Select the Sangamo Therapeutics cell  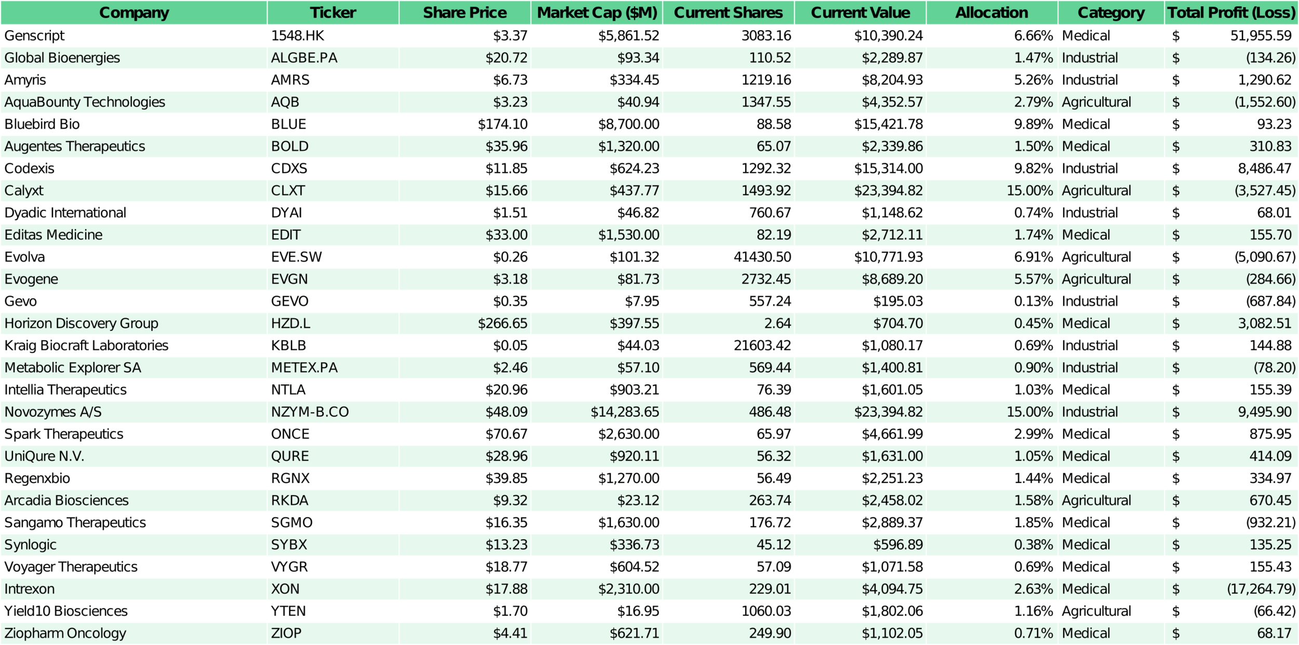click(134, 522)
